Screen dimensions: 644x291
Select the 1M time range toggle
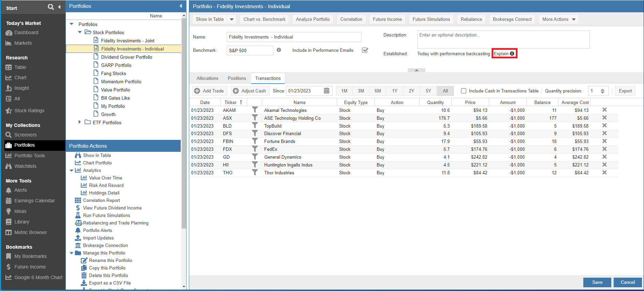[x=344, y=91]
